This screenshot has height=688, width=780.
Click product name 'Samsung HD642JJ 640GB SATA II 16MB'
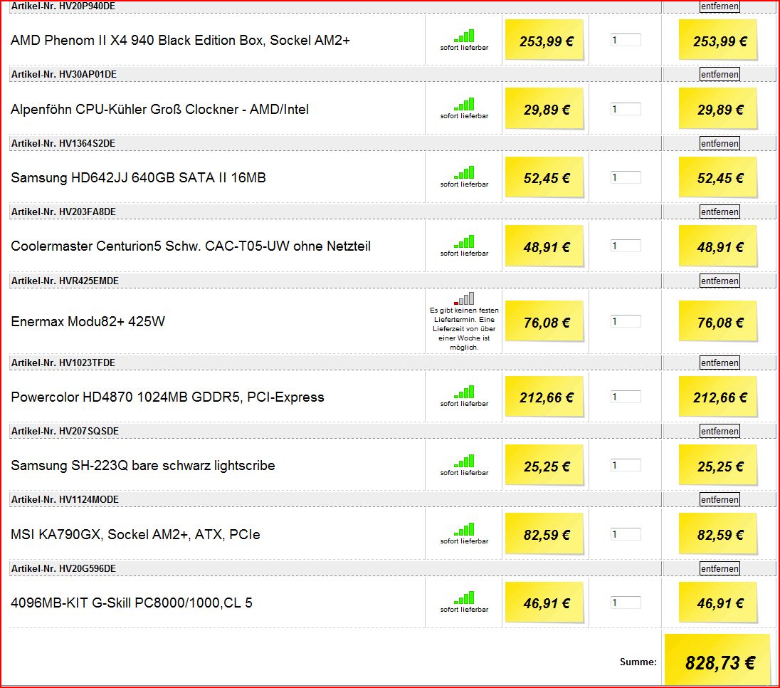click(138, 178)
